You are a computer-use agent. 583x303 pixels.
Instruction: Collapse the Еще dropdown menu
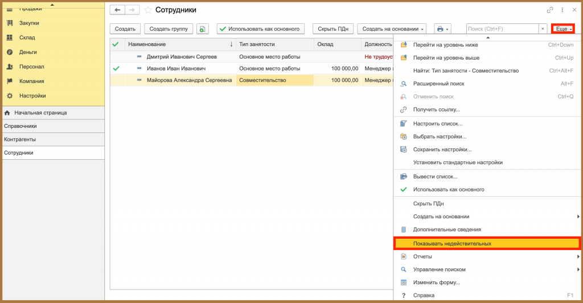click(563, 29)
